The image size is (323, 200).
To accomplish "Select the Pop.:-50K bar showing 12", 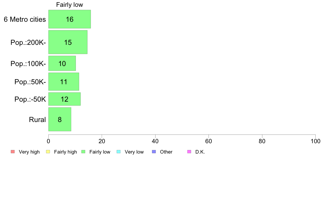I will click(64, 99).
